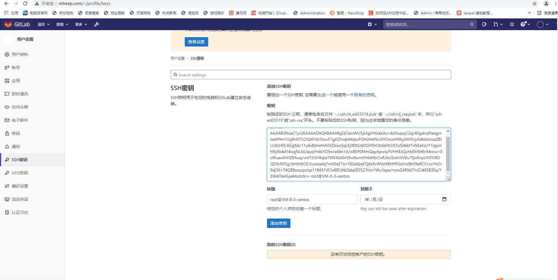Click the SSH密钥 key icon in sidebar
The image size is (558, 280).
(x=7, y=160)
